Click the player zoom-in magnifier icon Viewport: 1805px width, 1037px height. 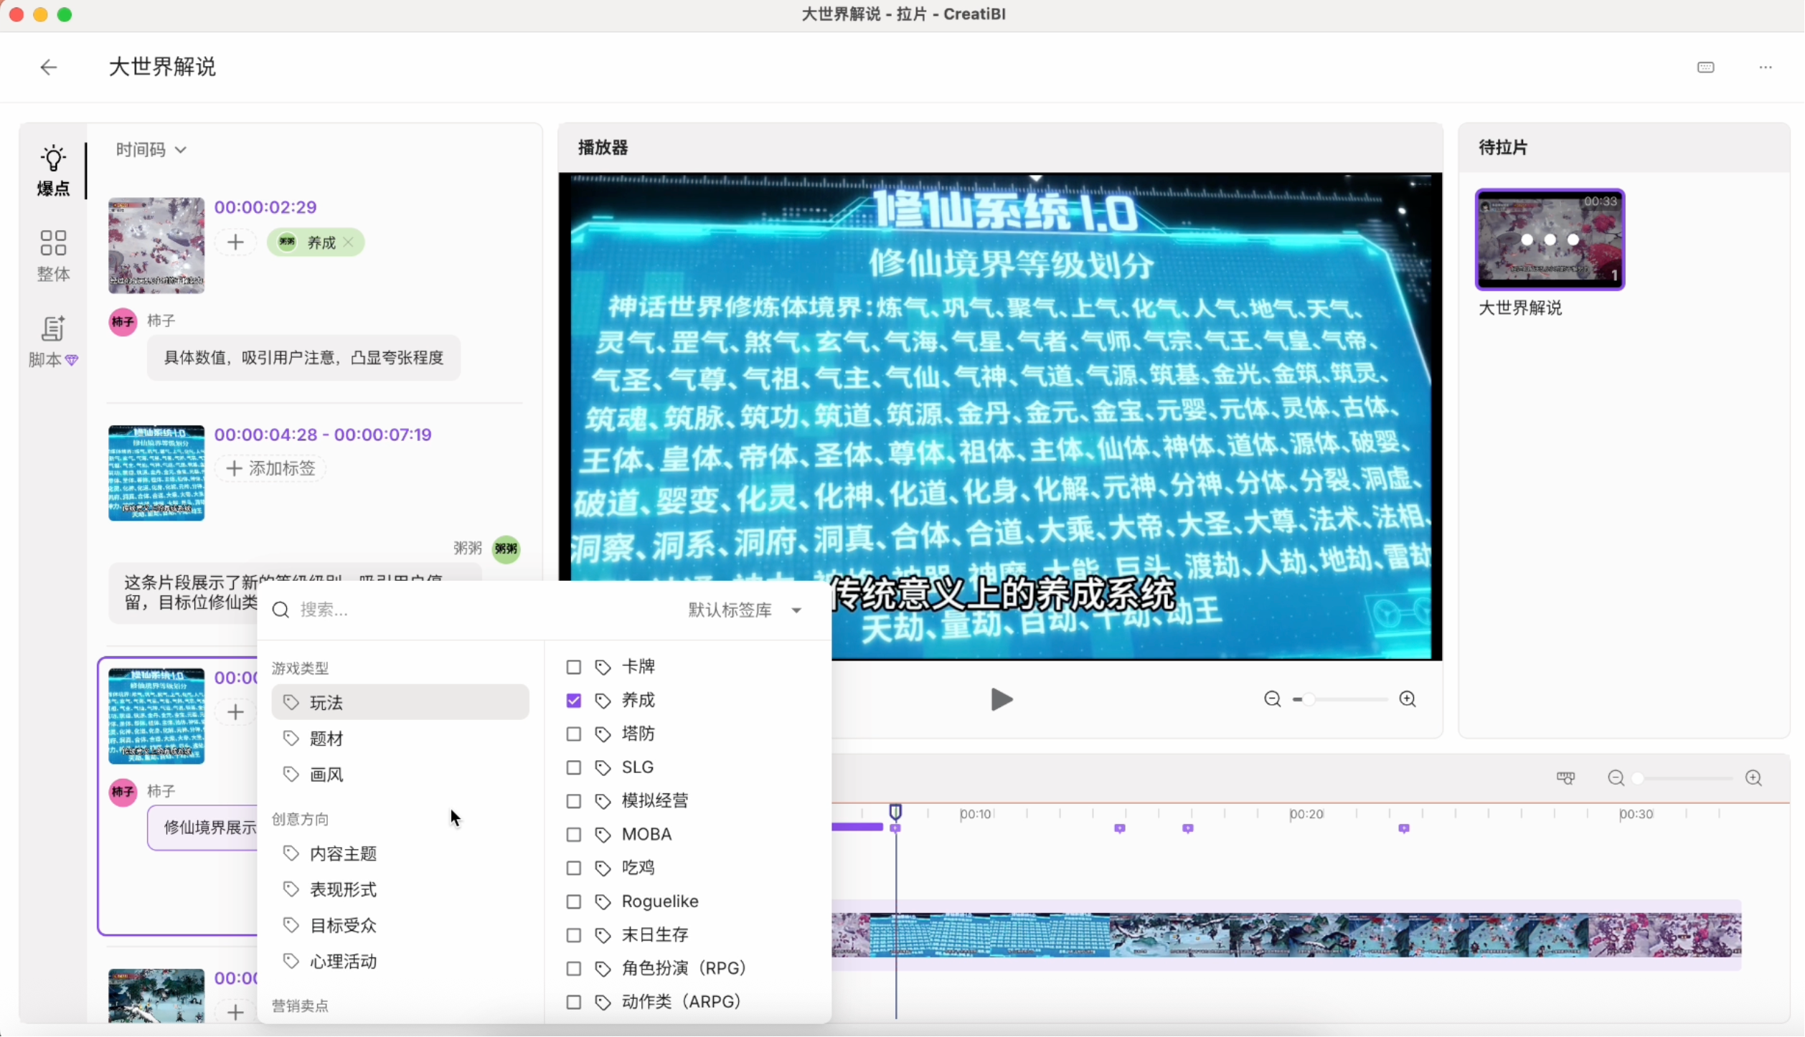pos(1408,699)
